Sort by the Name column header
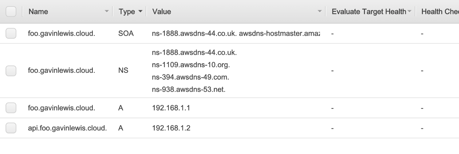 [38, 12]
